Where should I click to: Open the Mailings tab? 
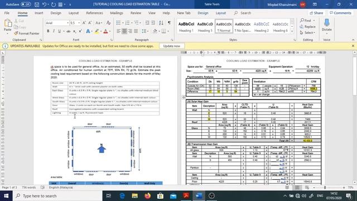(x=117, y=13)
